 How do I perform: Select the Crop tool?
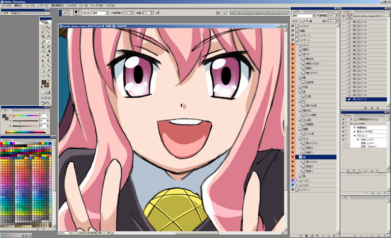click(x=43, y=36)
